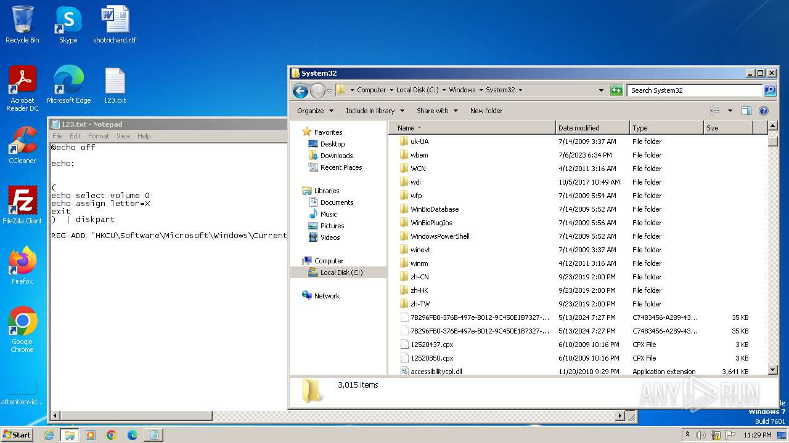Click the Explorer Forward arrow button
The height and width of the screenshot is (443, 789).
click(317, 90)
